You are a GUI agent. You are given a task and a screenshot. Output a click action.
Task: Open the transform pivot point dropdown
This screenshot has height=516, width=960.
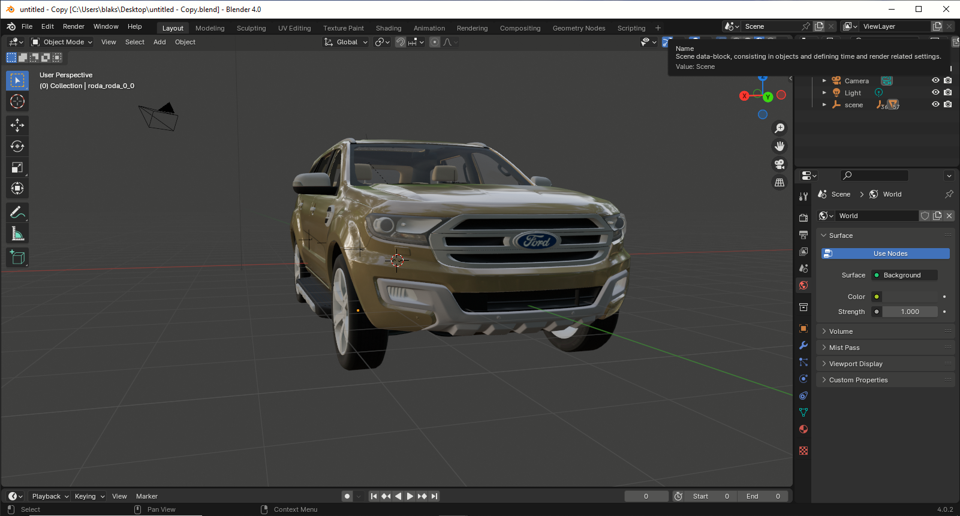coord(382,42)
